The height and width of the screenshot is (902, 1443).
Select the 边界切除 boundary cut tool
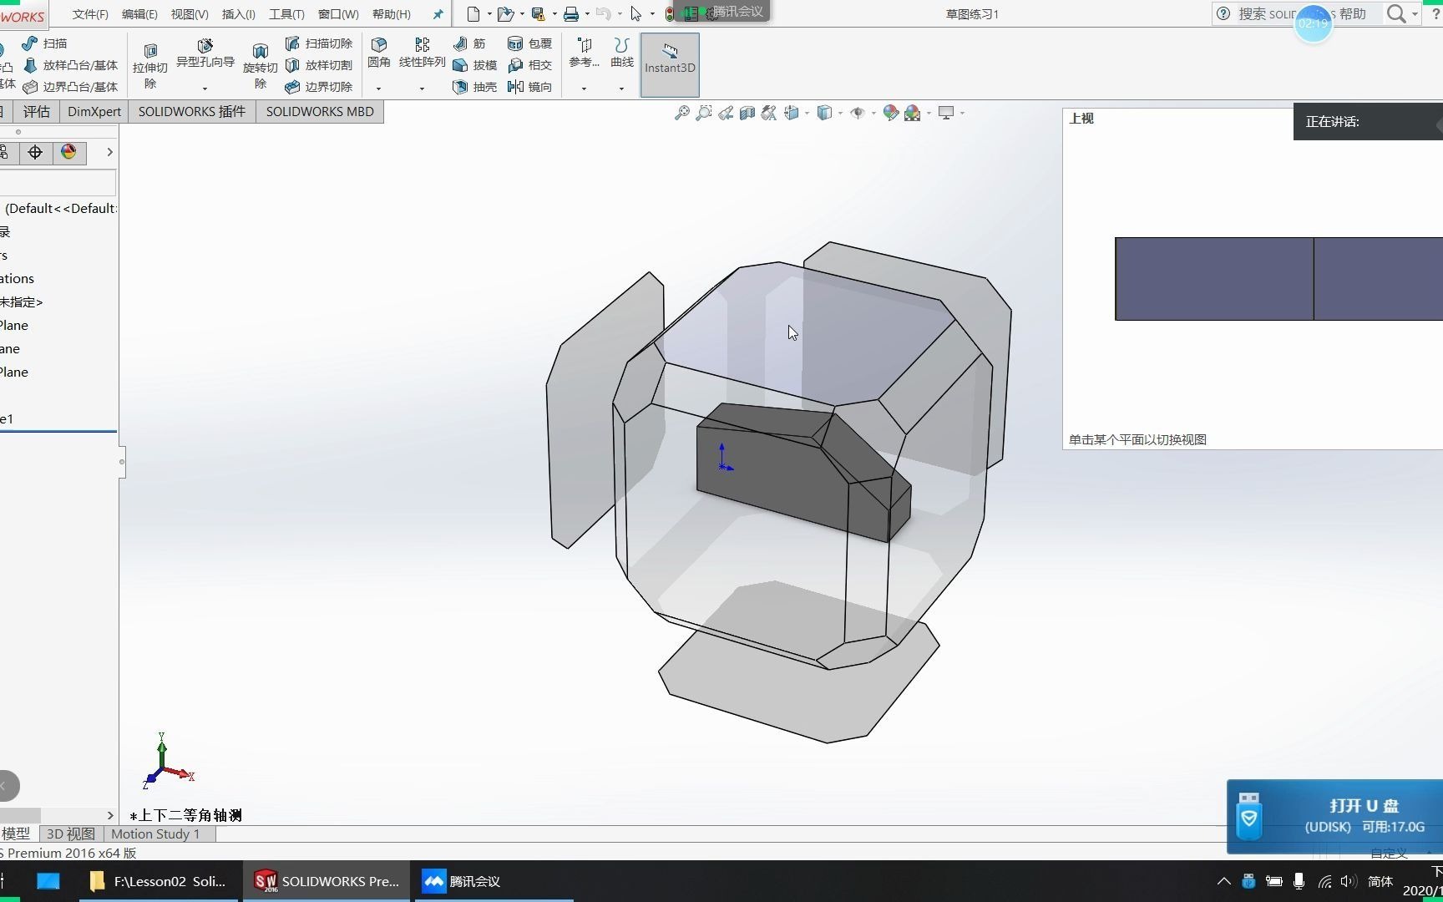319,87
